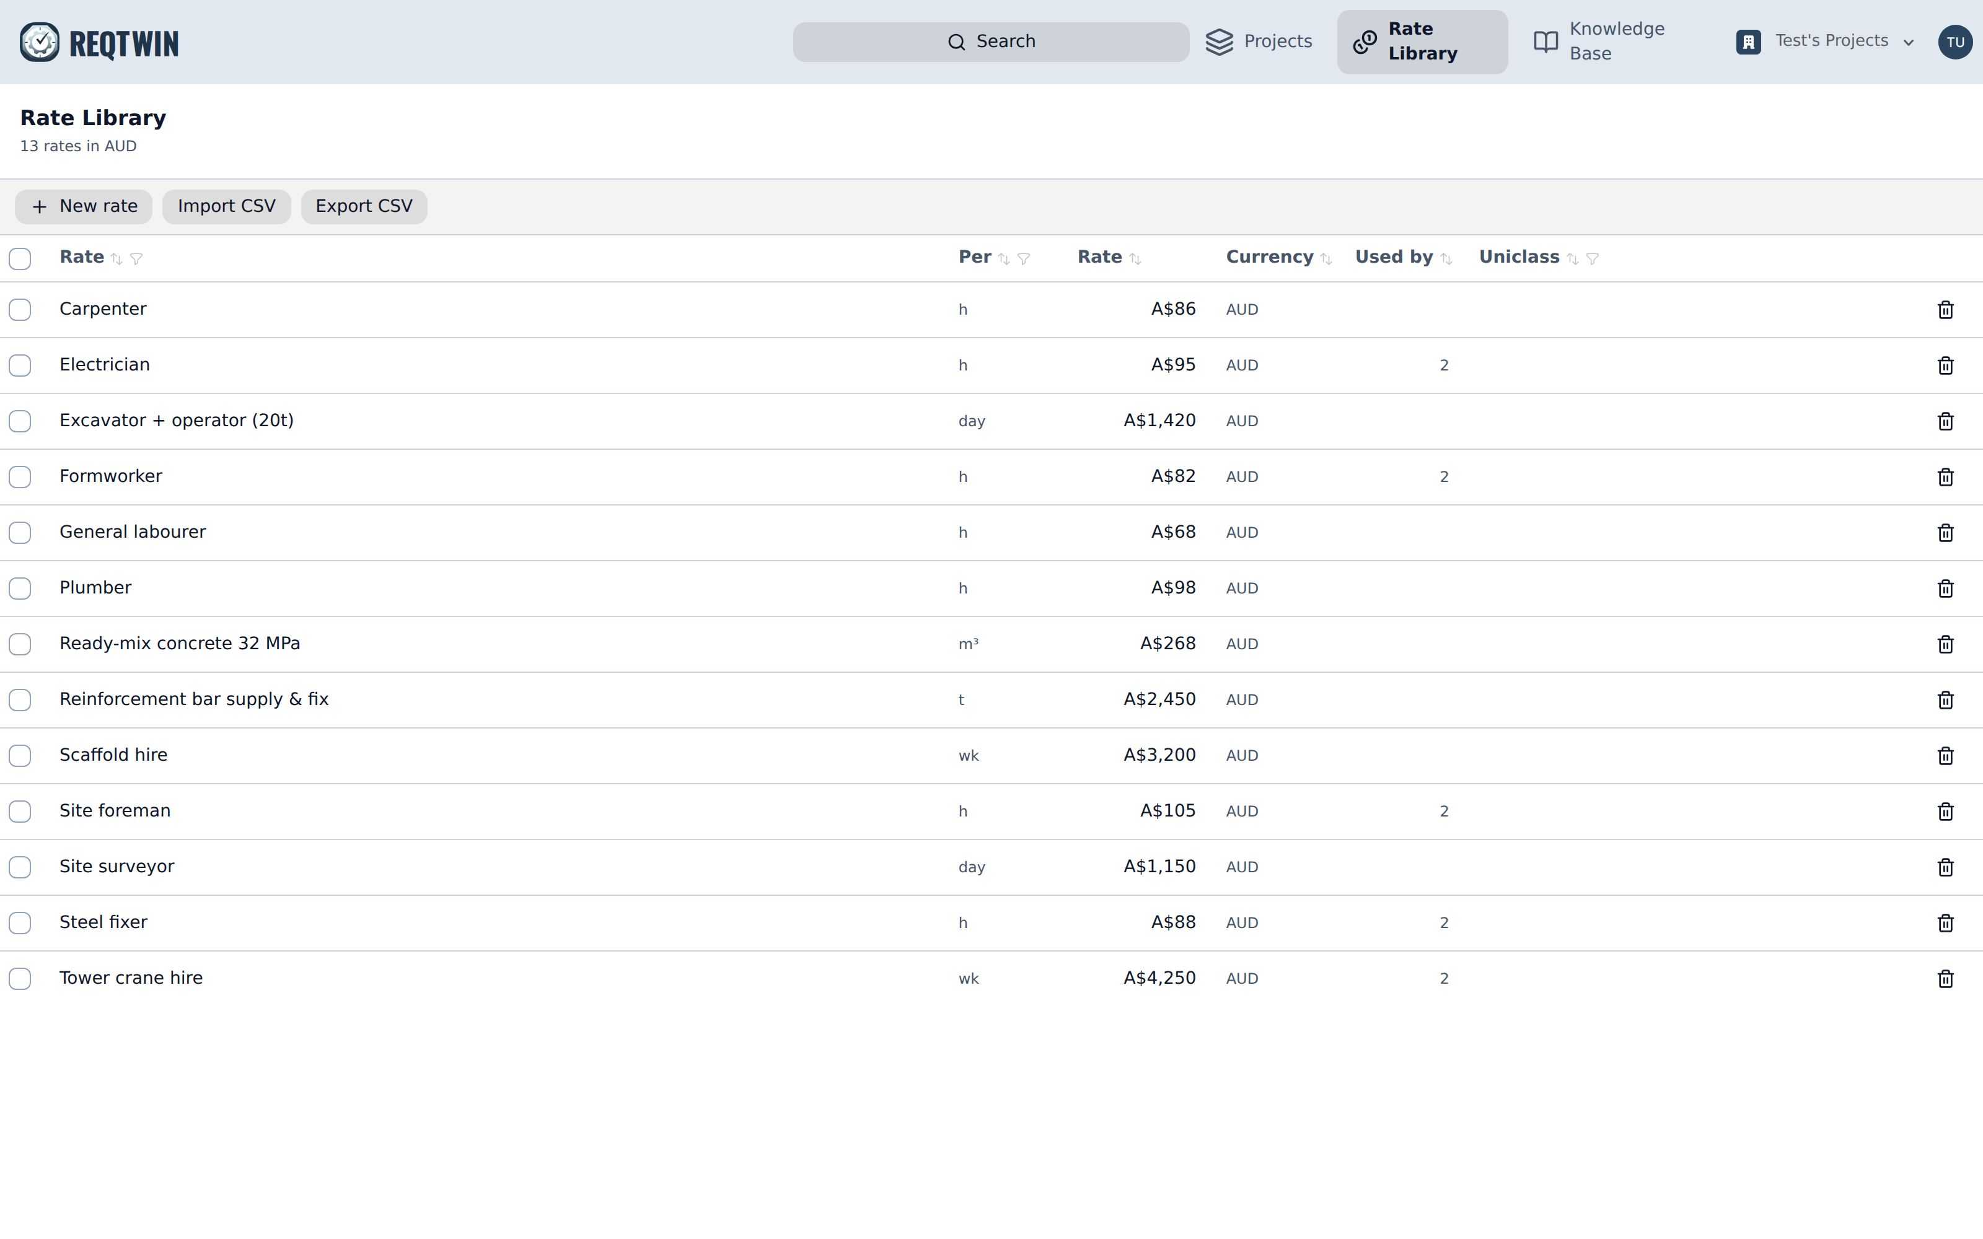Viewport: 1983px width, 1239px height.
Task: Delete the Tower crane hire rate
Action: [1945, 978]
